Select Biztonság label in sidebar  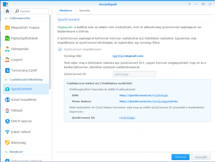pos(18,143)
